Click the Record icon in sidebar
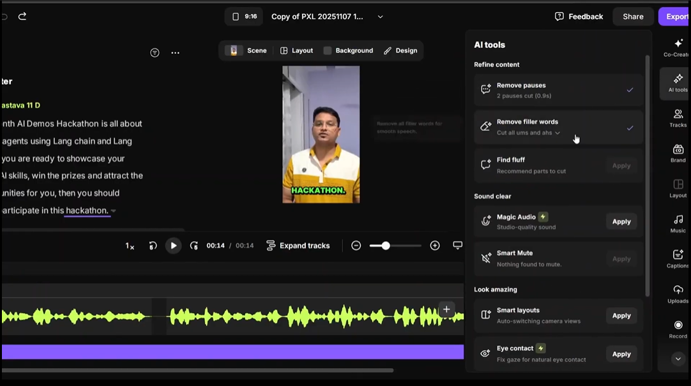This screenshot has height=386, width=691. pyautogui.click(x=678, y=330)
